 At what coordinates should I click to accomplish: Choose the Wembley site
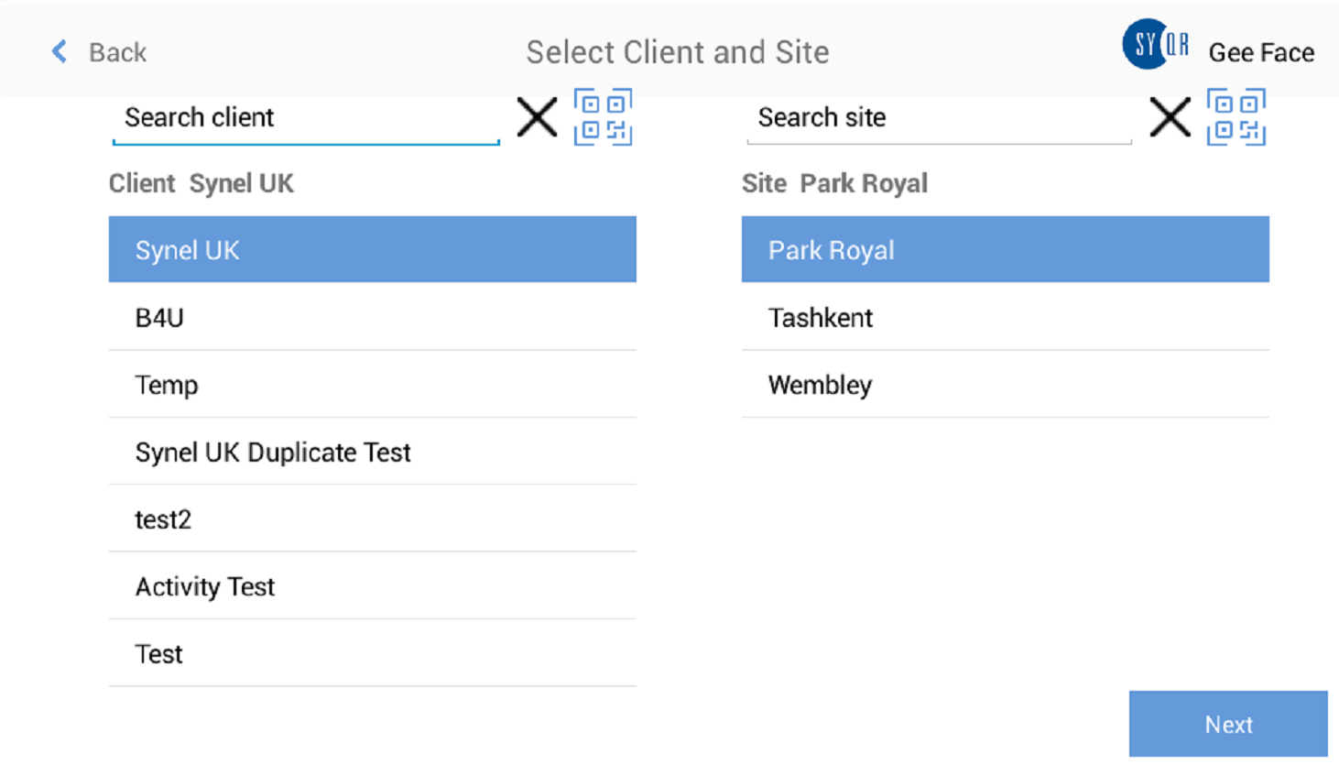coord(1005,385)
